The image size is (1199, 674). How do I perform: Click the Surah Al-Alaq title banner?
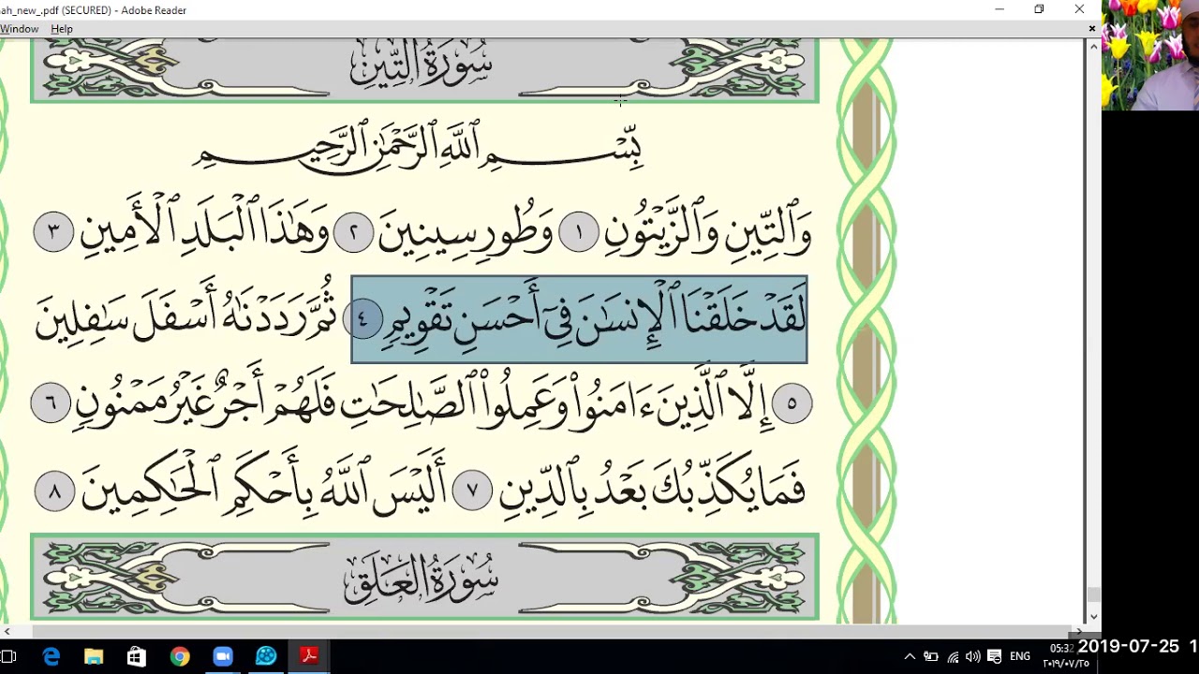coord(424,577)
